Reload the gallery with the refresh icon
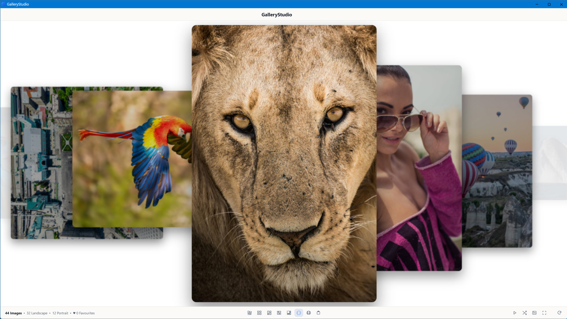 [559, 313]
